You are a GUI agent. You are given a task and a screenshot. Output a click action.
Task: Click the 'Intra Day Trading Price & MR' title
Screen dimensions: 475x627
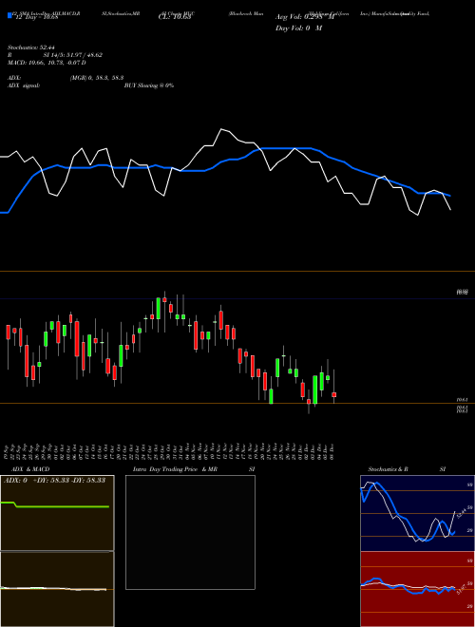coord(175,469)
